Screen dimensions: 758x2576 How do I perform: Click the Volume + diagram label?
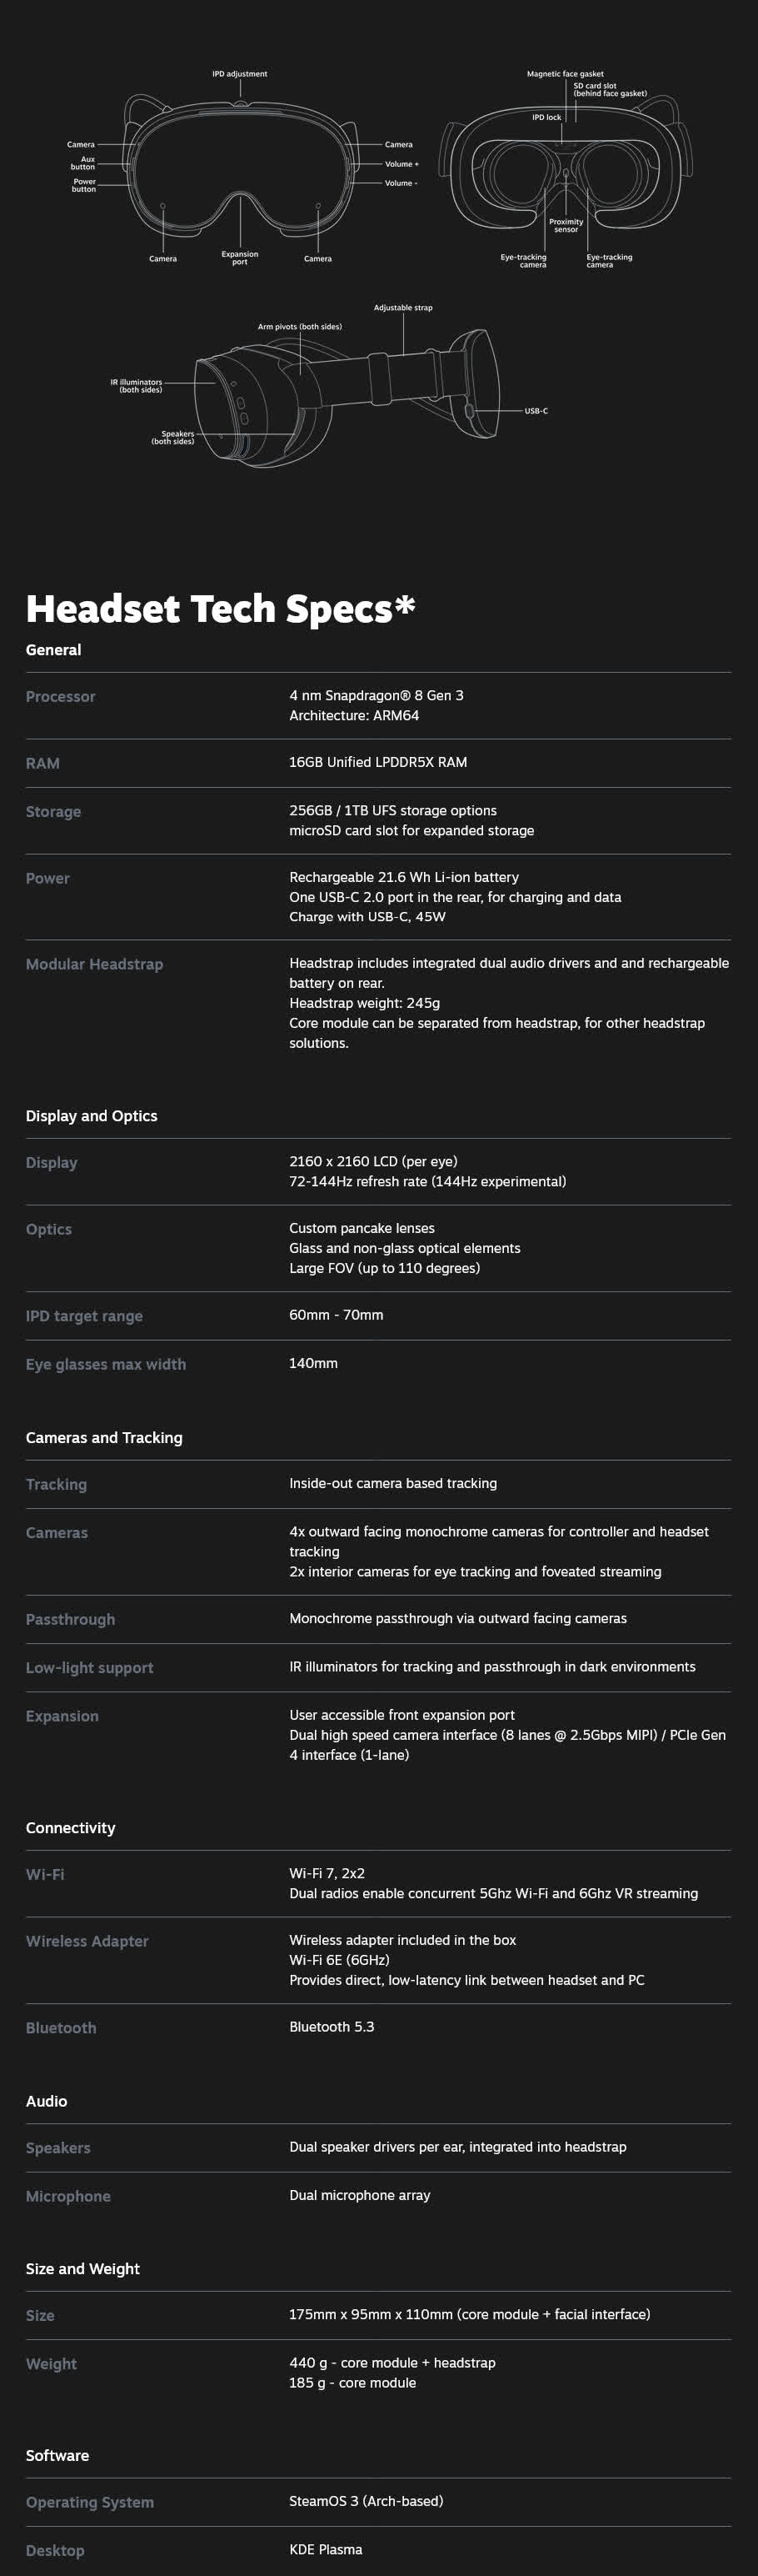point(401,164)
